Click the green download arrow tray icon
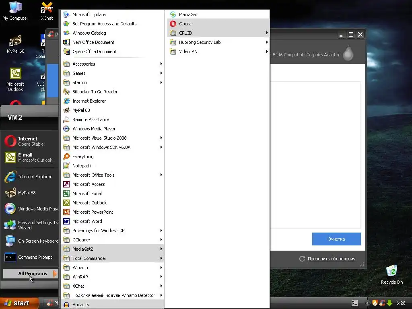This screenshot has height=309, width=412. point(389,303)
